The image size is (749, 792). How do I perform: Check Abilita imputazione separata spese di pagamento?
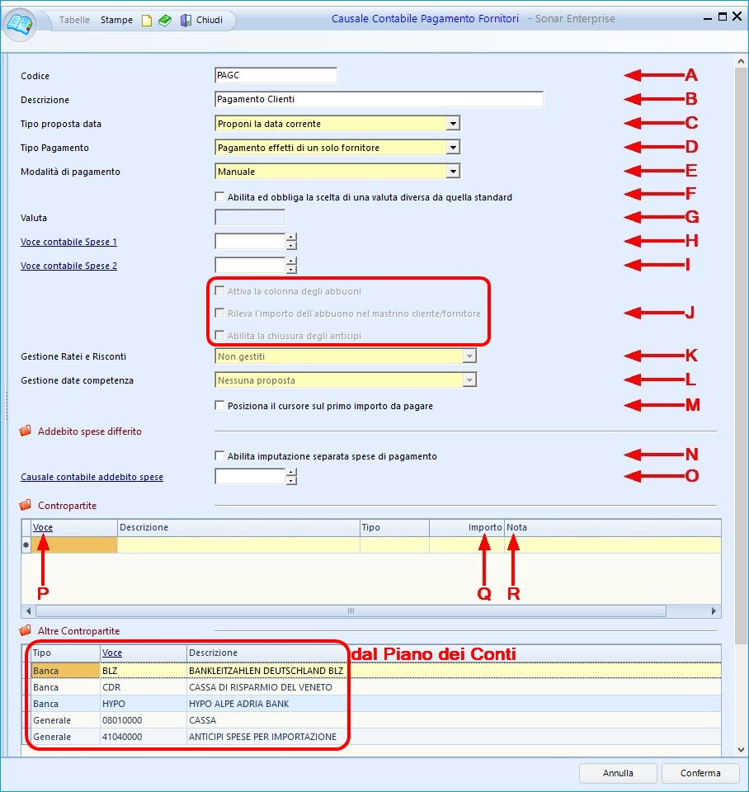[219, 456]
